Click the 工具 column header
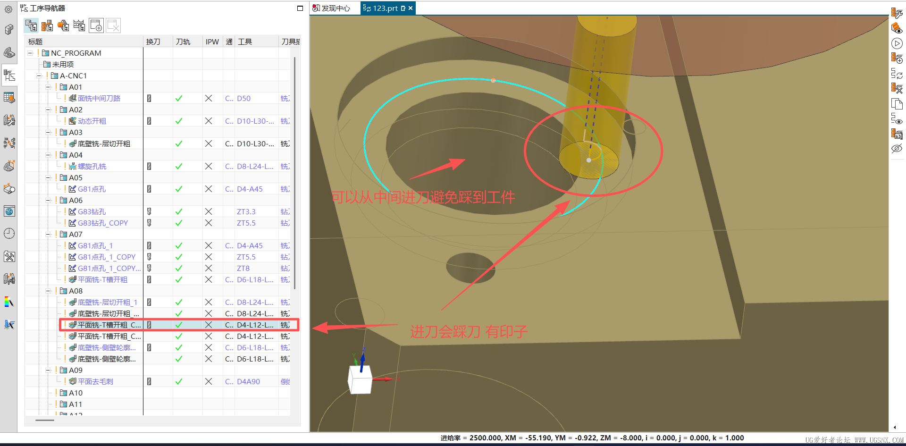 pyautogui.click(x=245, y=42)
